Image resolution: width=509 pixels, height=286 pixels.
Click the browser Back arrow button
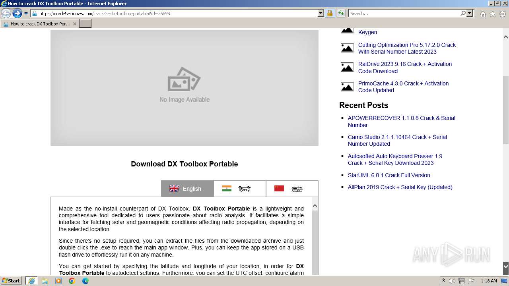[x=6, y=14]
